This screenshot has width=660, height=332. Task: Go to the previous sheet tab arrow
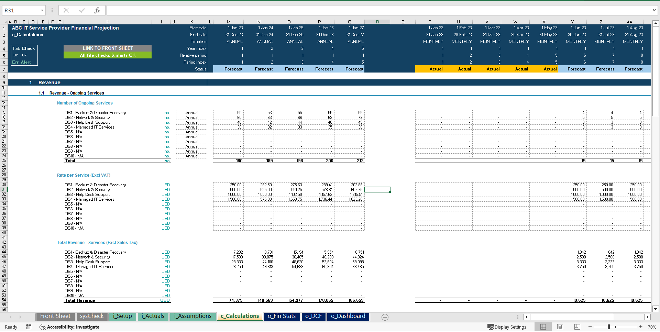pyautogui.click(x=11, y=317)
